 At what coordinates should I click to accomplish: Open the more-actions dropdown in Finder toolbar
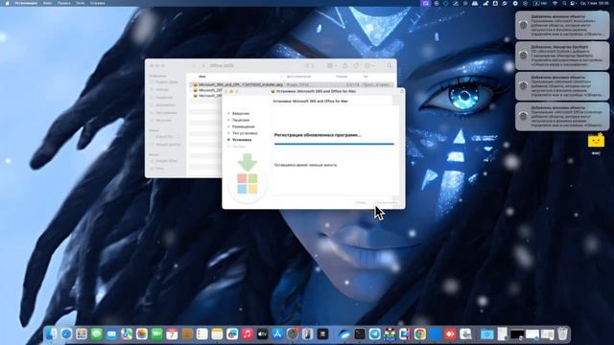(x=369, y=66)
